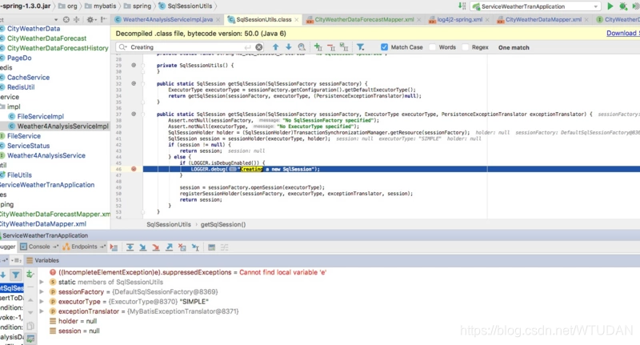Open Find in Path magnifier icon
Viewport: 640px width, 345px height.
coord(302,47)
